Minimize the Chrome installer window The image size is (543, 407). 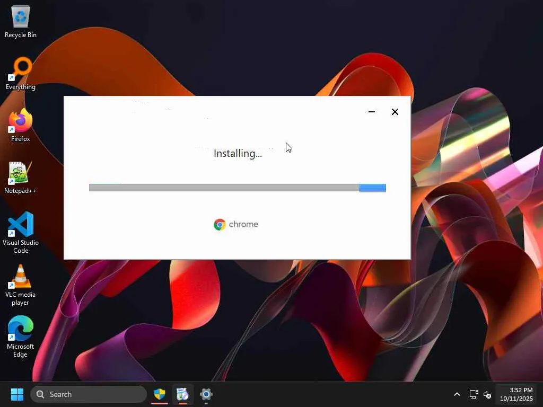372,112
